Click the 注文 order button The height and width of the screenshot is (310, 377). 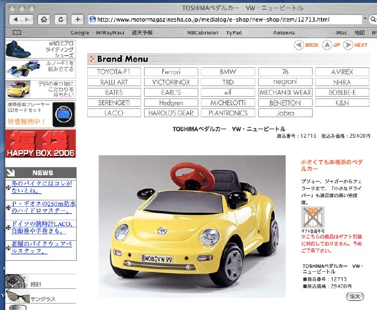coord(355,297)
